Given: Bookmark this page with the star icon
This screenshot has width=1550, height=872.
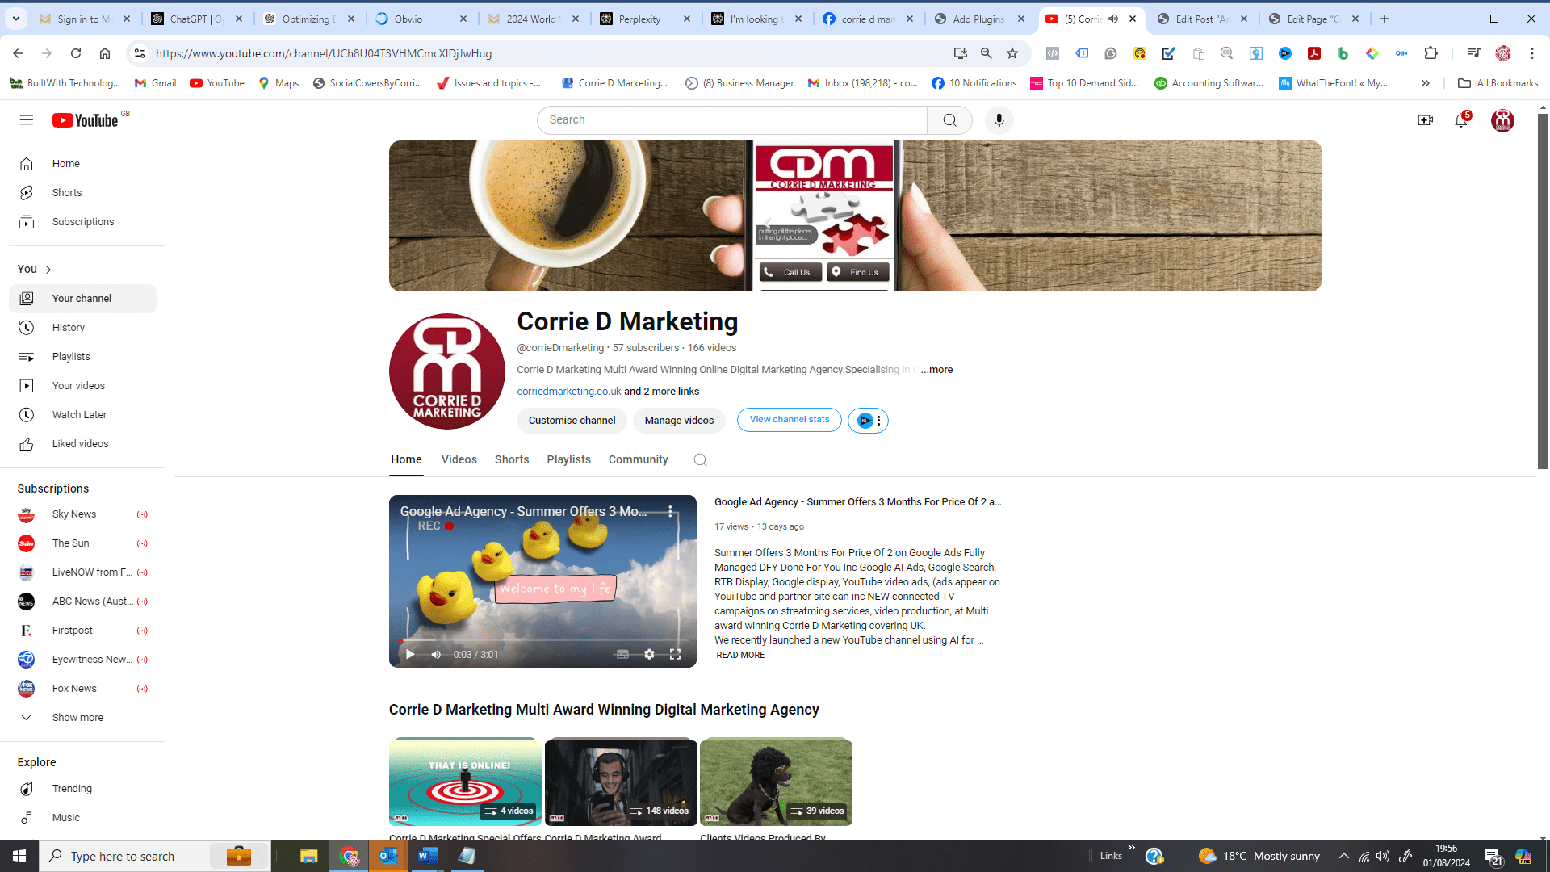Looking at the screenshot, I should 1012,53.
